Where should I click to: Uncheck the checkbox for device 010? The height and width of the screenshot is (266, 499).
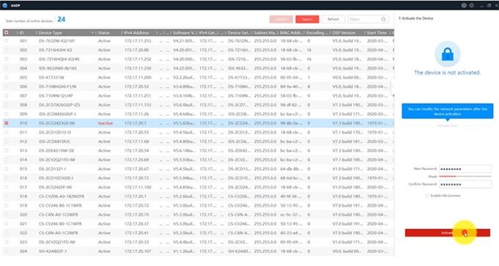coord(7,123)
